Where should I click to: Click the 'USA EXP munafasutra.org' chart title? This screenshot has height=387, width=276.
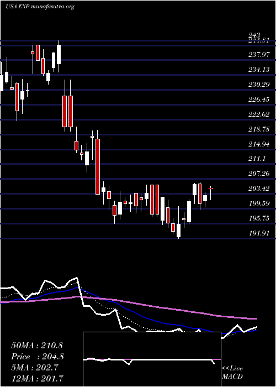[x=40, y=7]
